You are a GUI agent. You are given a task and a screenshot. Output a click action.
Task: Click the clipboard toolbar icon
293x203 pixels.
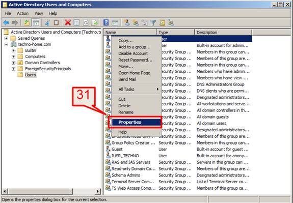point(56,23)
